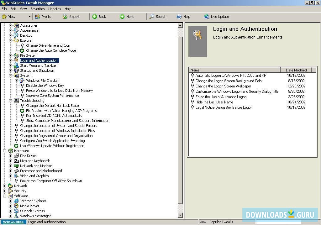The image size is (321, 225).
Task: Click the Video and Graphics icon
Action: 16,176
